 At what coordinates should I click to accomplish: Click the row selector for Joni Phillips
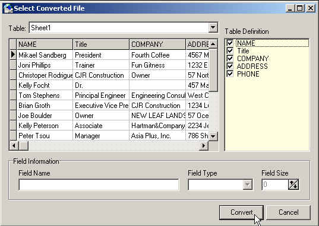click(13, 65)
